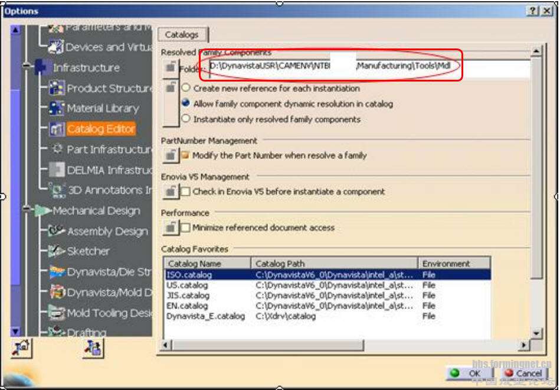Open the Catalogs tab
The width and height of the screenshot is (560, 390).
pyautogui.click(x=182, y=35)
